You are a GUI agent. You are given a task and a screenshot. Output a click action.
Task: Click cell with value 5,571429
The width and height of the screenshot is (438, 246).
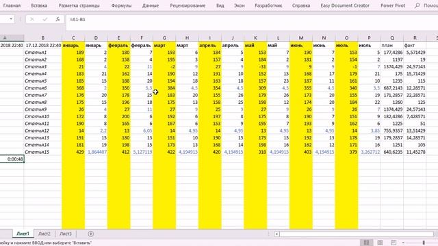[415, 53]
